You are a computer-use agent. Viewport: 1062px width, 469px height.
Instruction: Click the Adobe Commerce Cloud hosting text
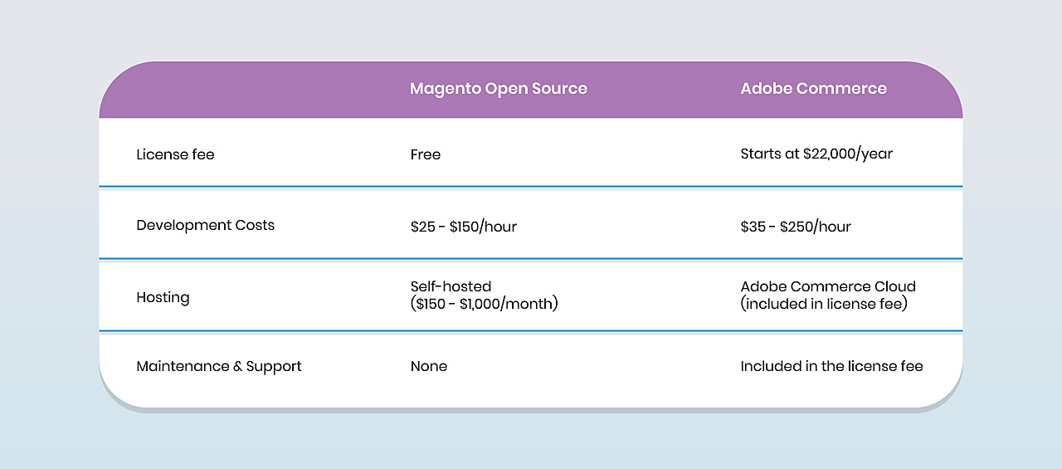click(828, 286)
